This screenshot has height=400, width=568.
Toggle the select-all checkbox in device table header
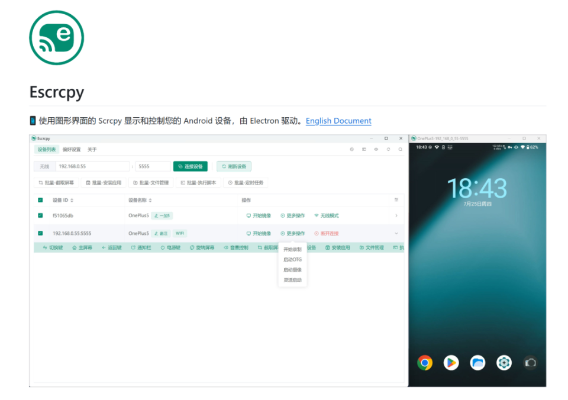pos(40,200)
